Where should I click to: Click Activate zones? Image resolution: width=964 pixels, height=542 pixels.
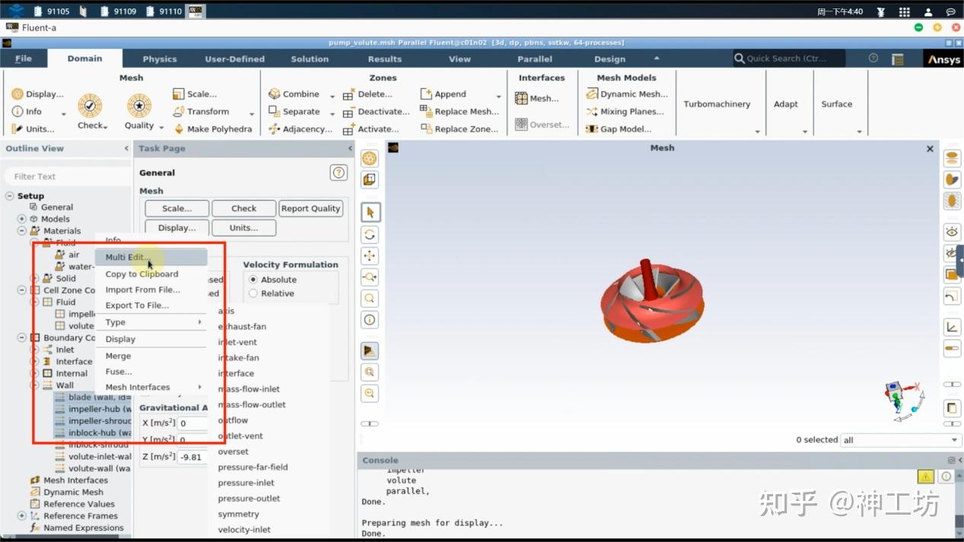[371, 129]
